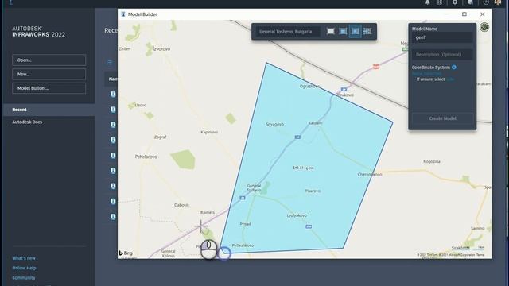Screen dimensions: 509x286
Task: Click the Chernookovo map label
Action: 370,175
